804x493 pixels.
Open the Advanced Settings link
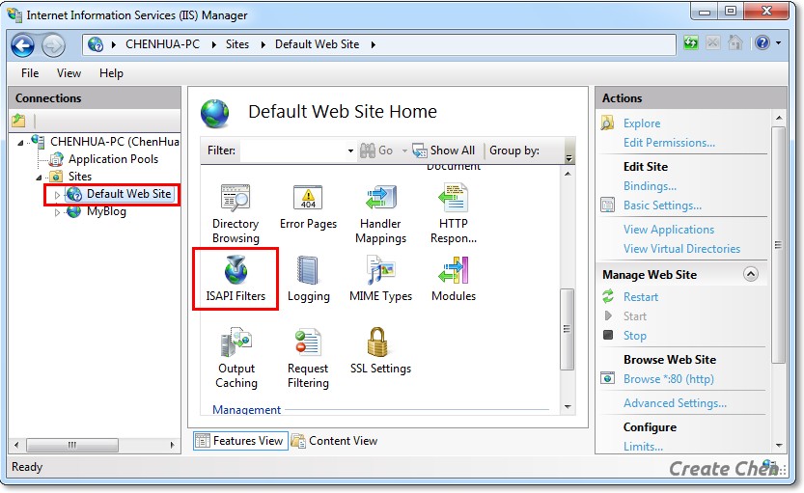675,403
